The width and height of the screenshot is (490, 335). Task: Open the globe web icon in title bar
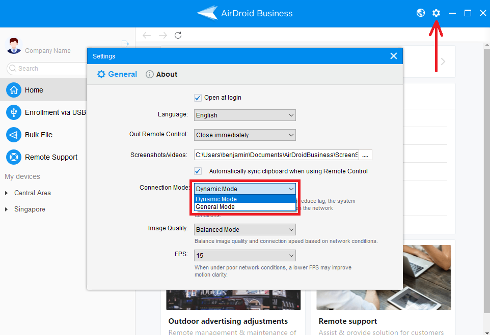(x=421, y=13)
